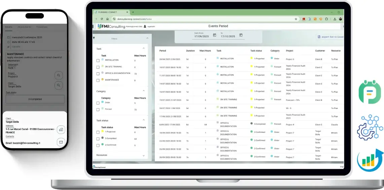Collapse the Task filter section

[144, 48]
